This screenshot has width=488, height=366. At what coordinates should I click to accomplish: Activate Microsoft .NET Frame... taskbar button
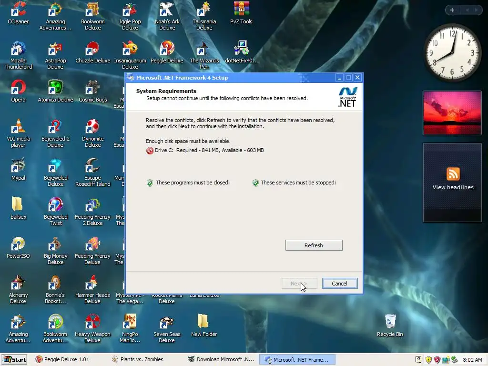pyautogui.click(x=297, y=359)
